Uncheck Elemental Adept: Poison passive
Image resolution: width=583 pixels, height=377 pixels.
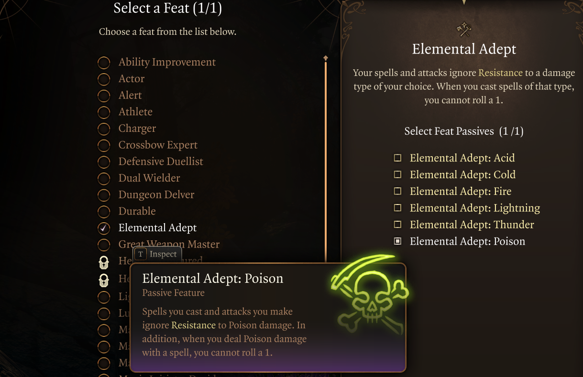pos(397,242)
